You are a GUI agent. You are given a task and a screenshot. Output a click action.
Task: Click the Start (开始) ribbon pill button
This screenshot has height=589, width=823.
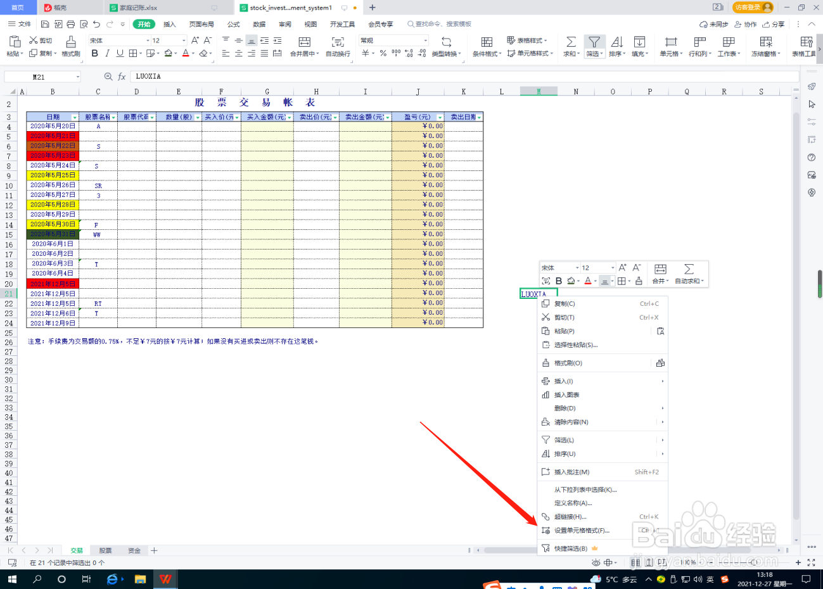tap(144, 24)
